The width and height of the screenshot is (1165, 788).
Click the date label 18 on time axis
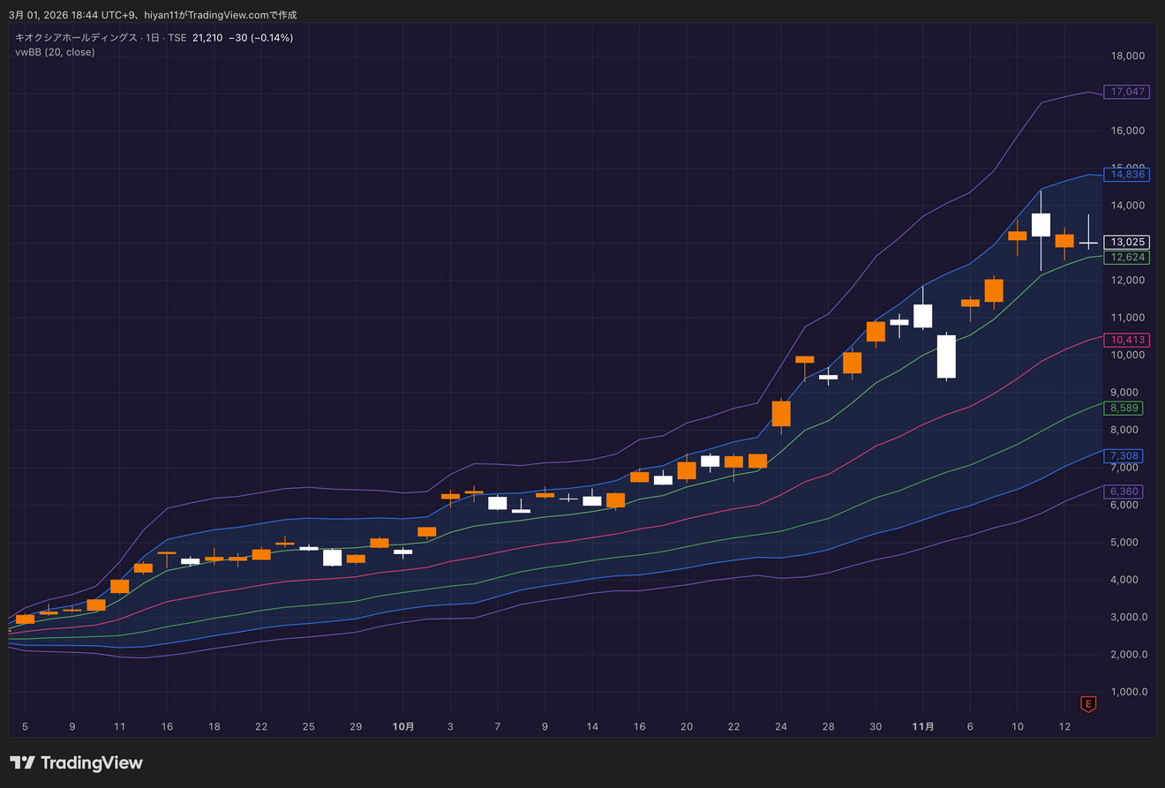pos(214,726)
